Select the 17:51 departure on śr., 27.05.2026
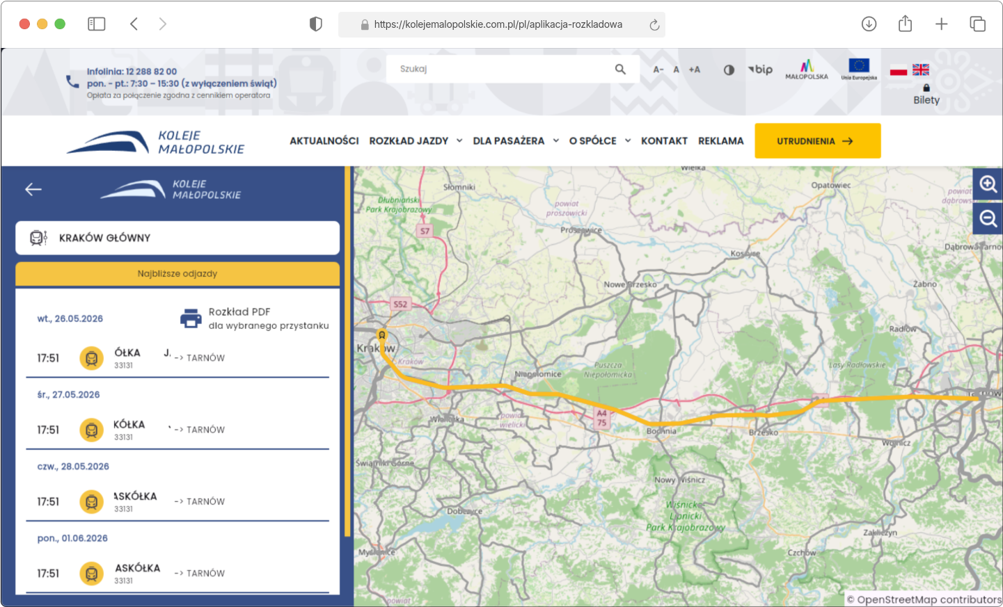This screenshot has height=607, width=1003. 177,430
